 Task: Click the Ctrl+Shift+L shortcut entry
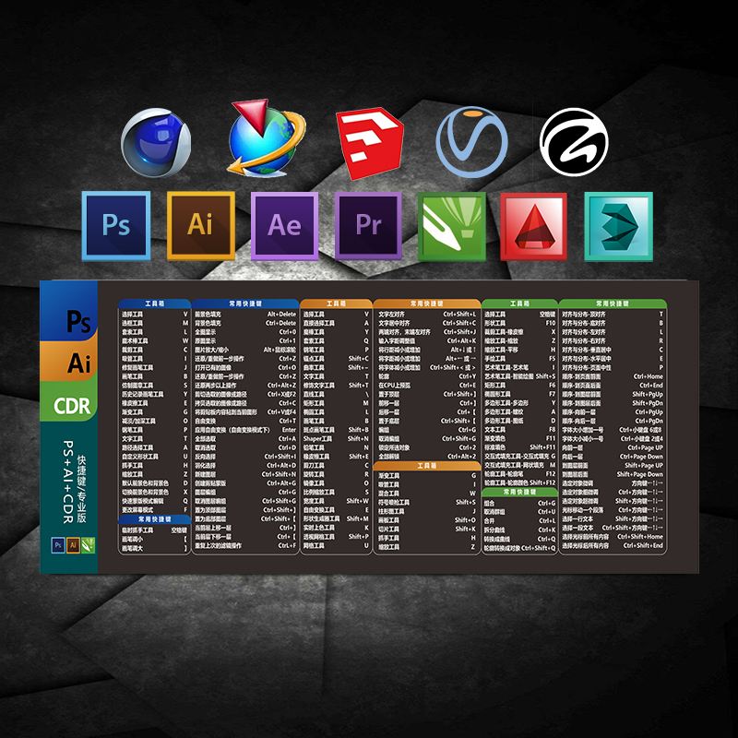point(459,315)
